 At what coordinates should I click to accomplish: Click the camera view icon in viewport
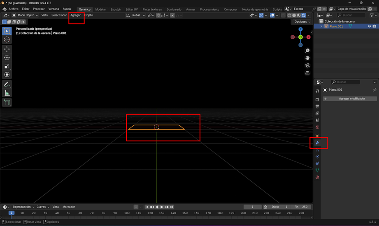click(307, 65)
